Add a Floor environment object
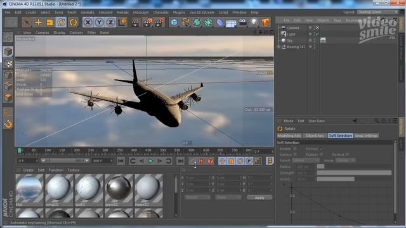Viewport: 406px width, 228px height. [231, 23]
